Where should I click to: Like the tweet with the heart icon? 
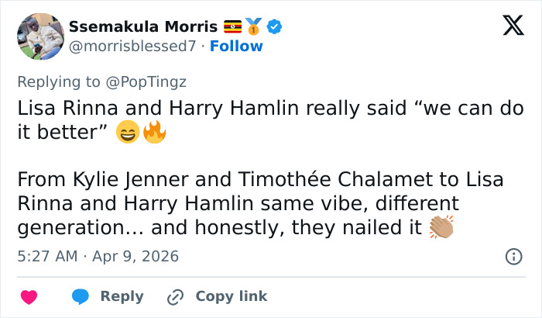pos(29,296)
